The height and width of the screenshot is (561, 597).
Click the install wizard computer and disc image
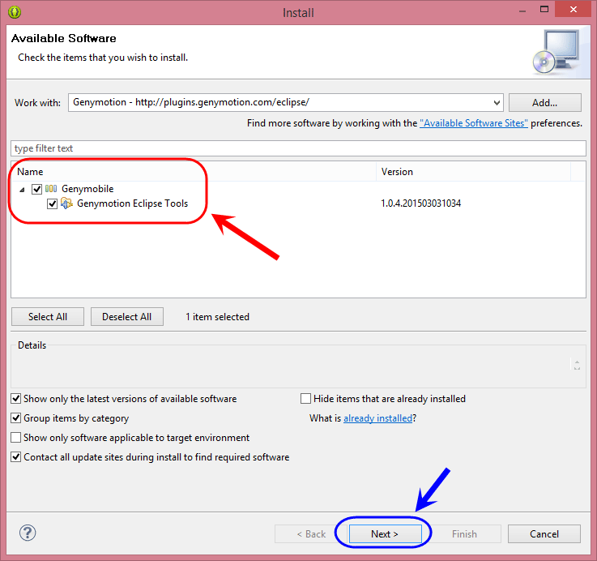point(556,52)
